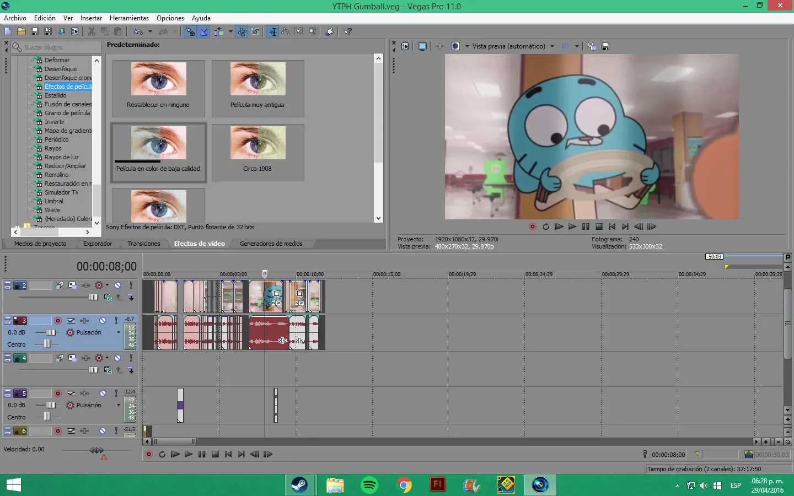
Task: Open the preview overlays grid dropdown arrow
Action: (577, 46)
